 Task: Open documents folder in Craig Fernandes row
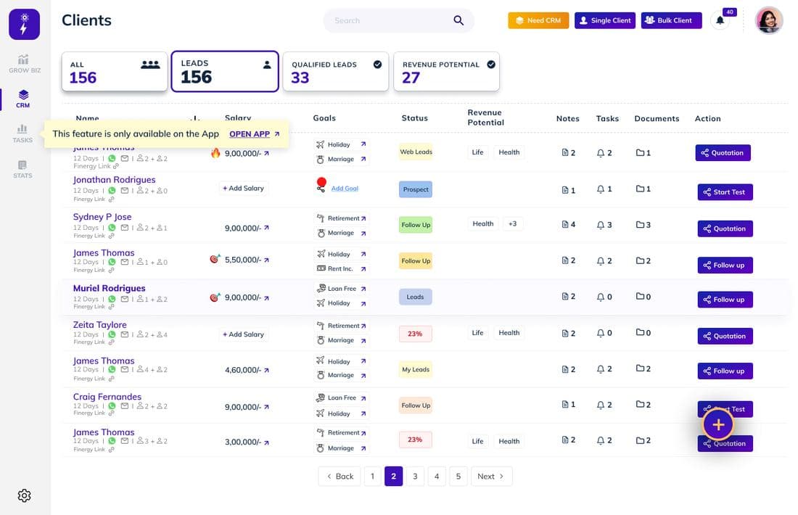tap(640, 404)
